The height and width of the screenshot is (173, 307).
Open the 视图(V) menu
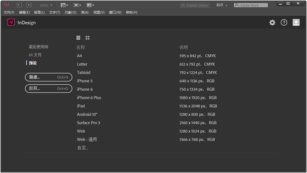pos(99,12)
